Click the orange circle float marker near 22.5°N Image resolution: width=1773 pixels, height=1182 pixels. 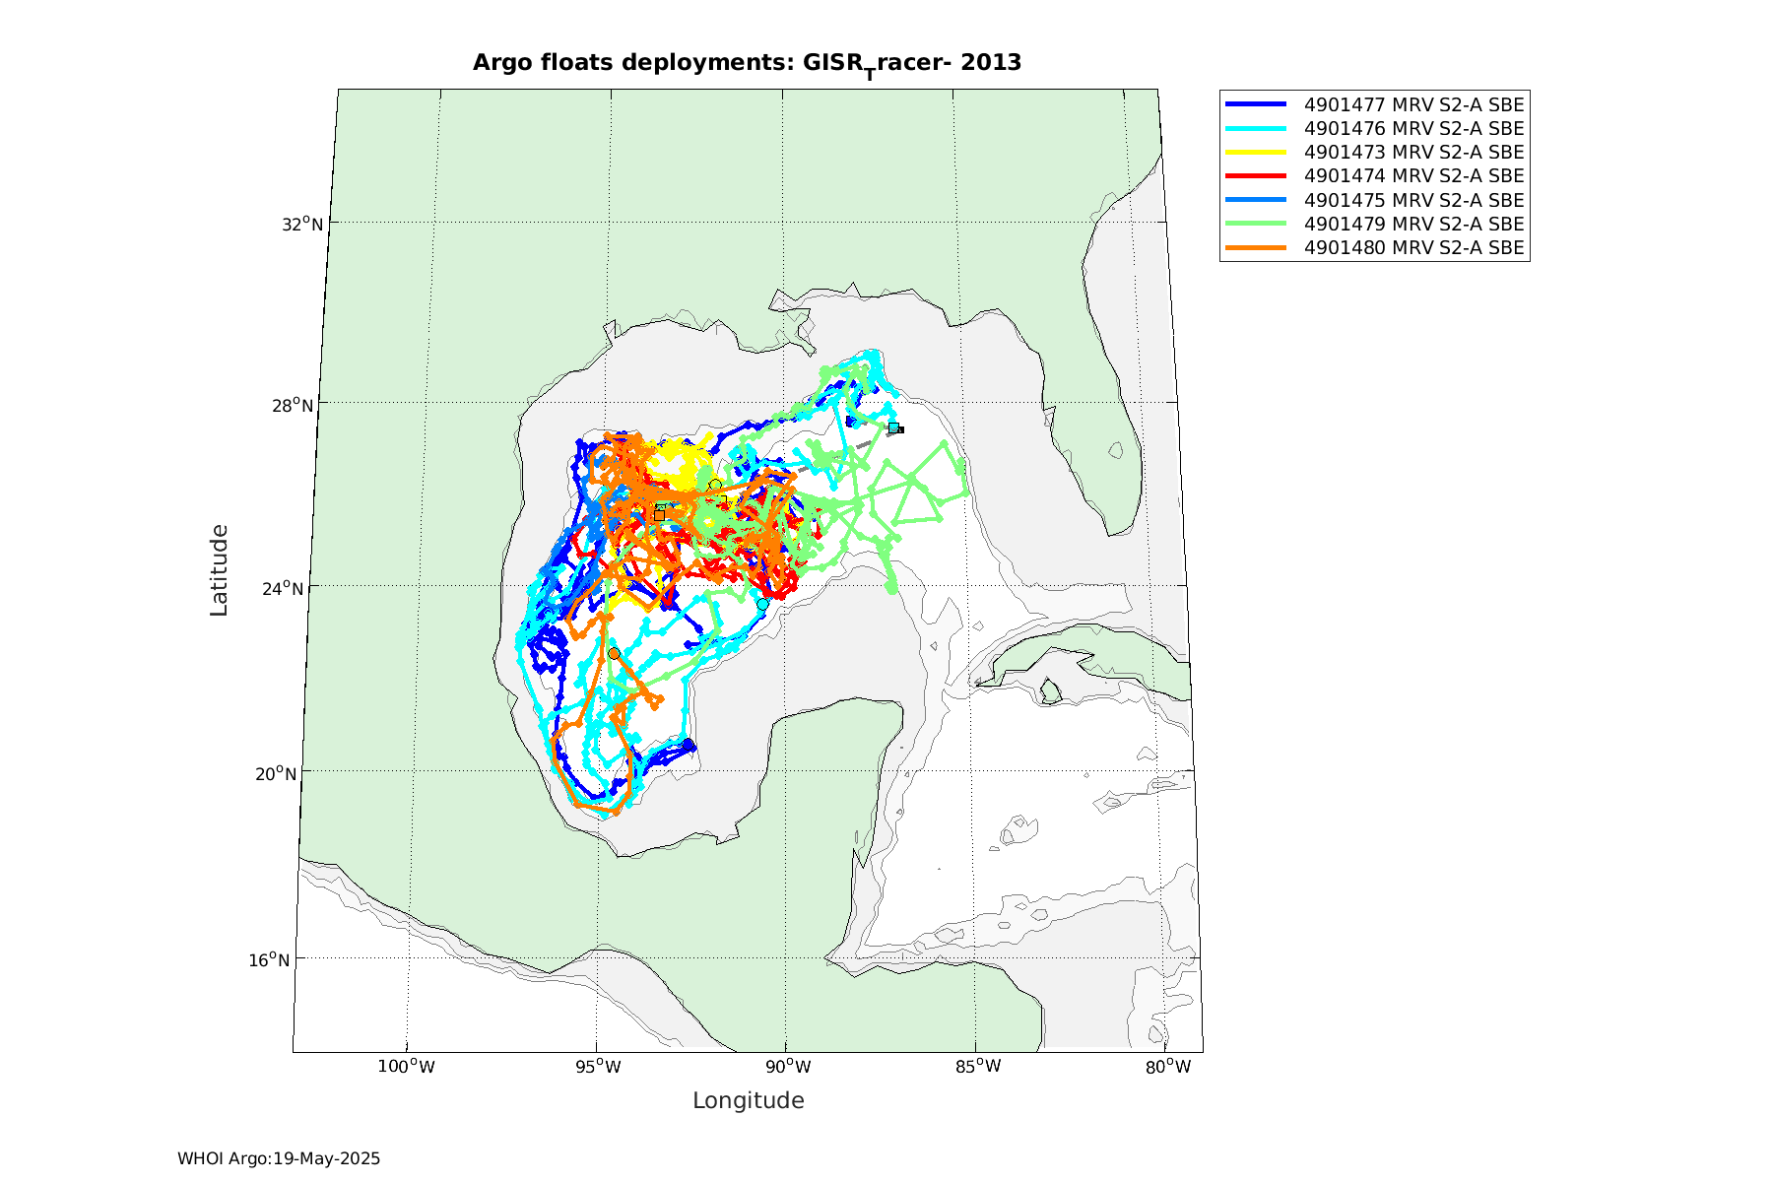click(x=614, y=653)
